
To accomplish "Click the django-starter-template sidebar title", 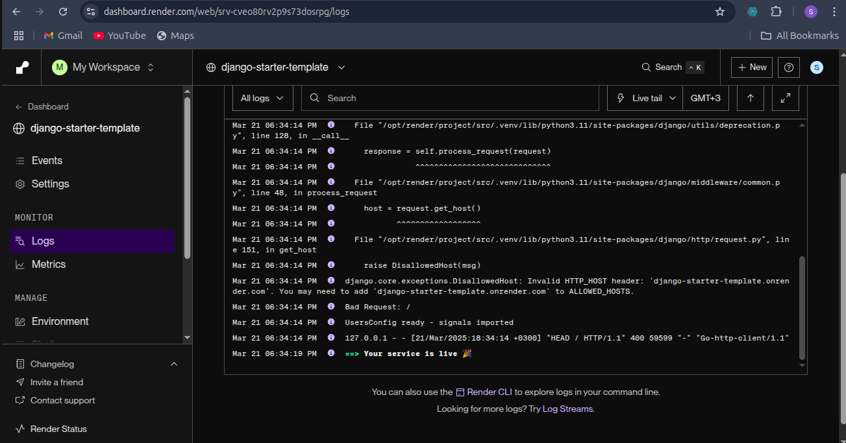I will click(x=85, y=128).
